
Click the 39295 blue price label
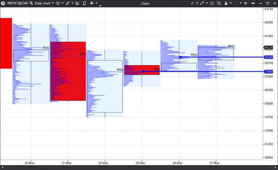point(269,57)
